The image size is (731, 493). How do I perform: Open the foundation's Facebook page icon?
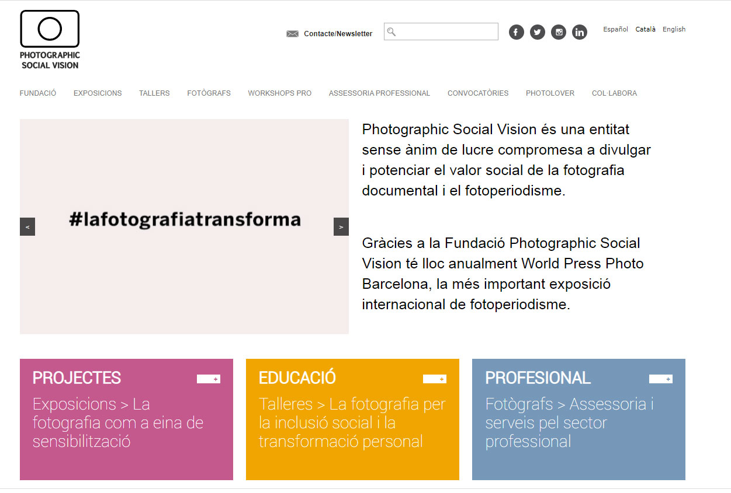point(516,32)
